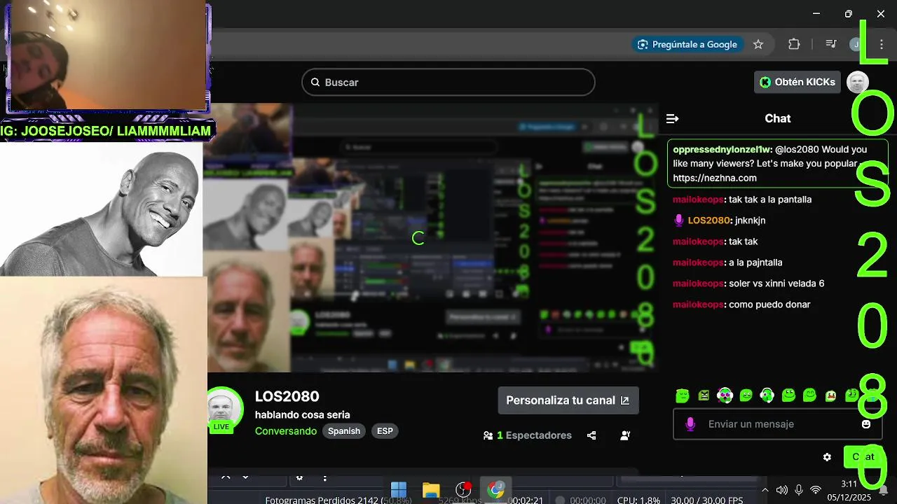Image resolution: width=897 pixels, height=504 pixels.
Task: Open File Explorer from taskbar
Action: tap(431, 490)
